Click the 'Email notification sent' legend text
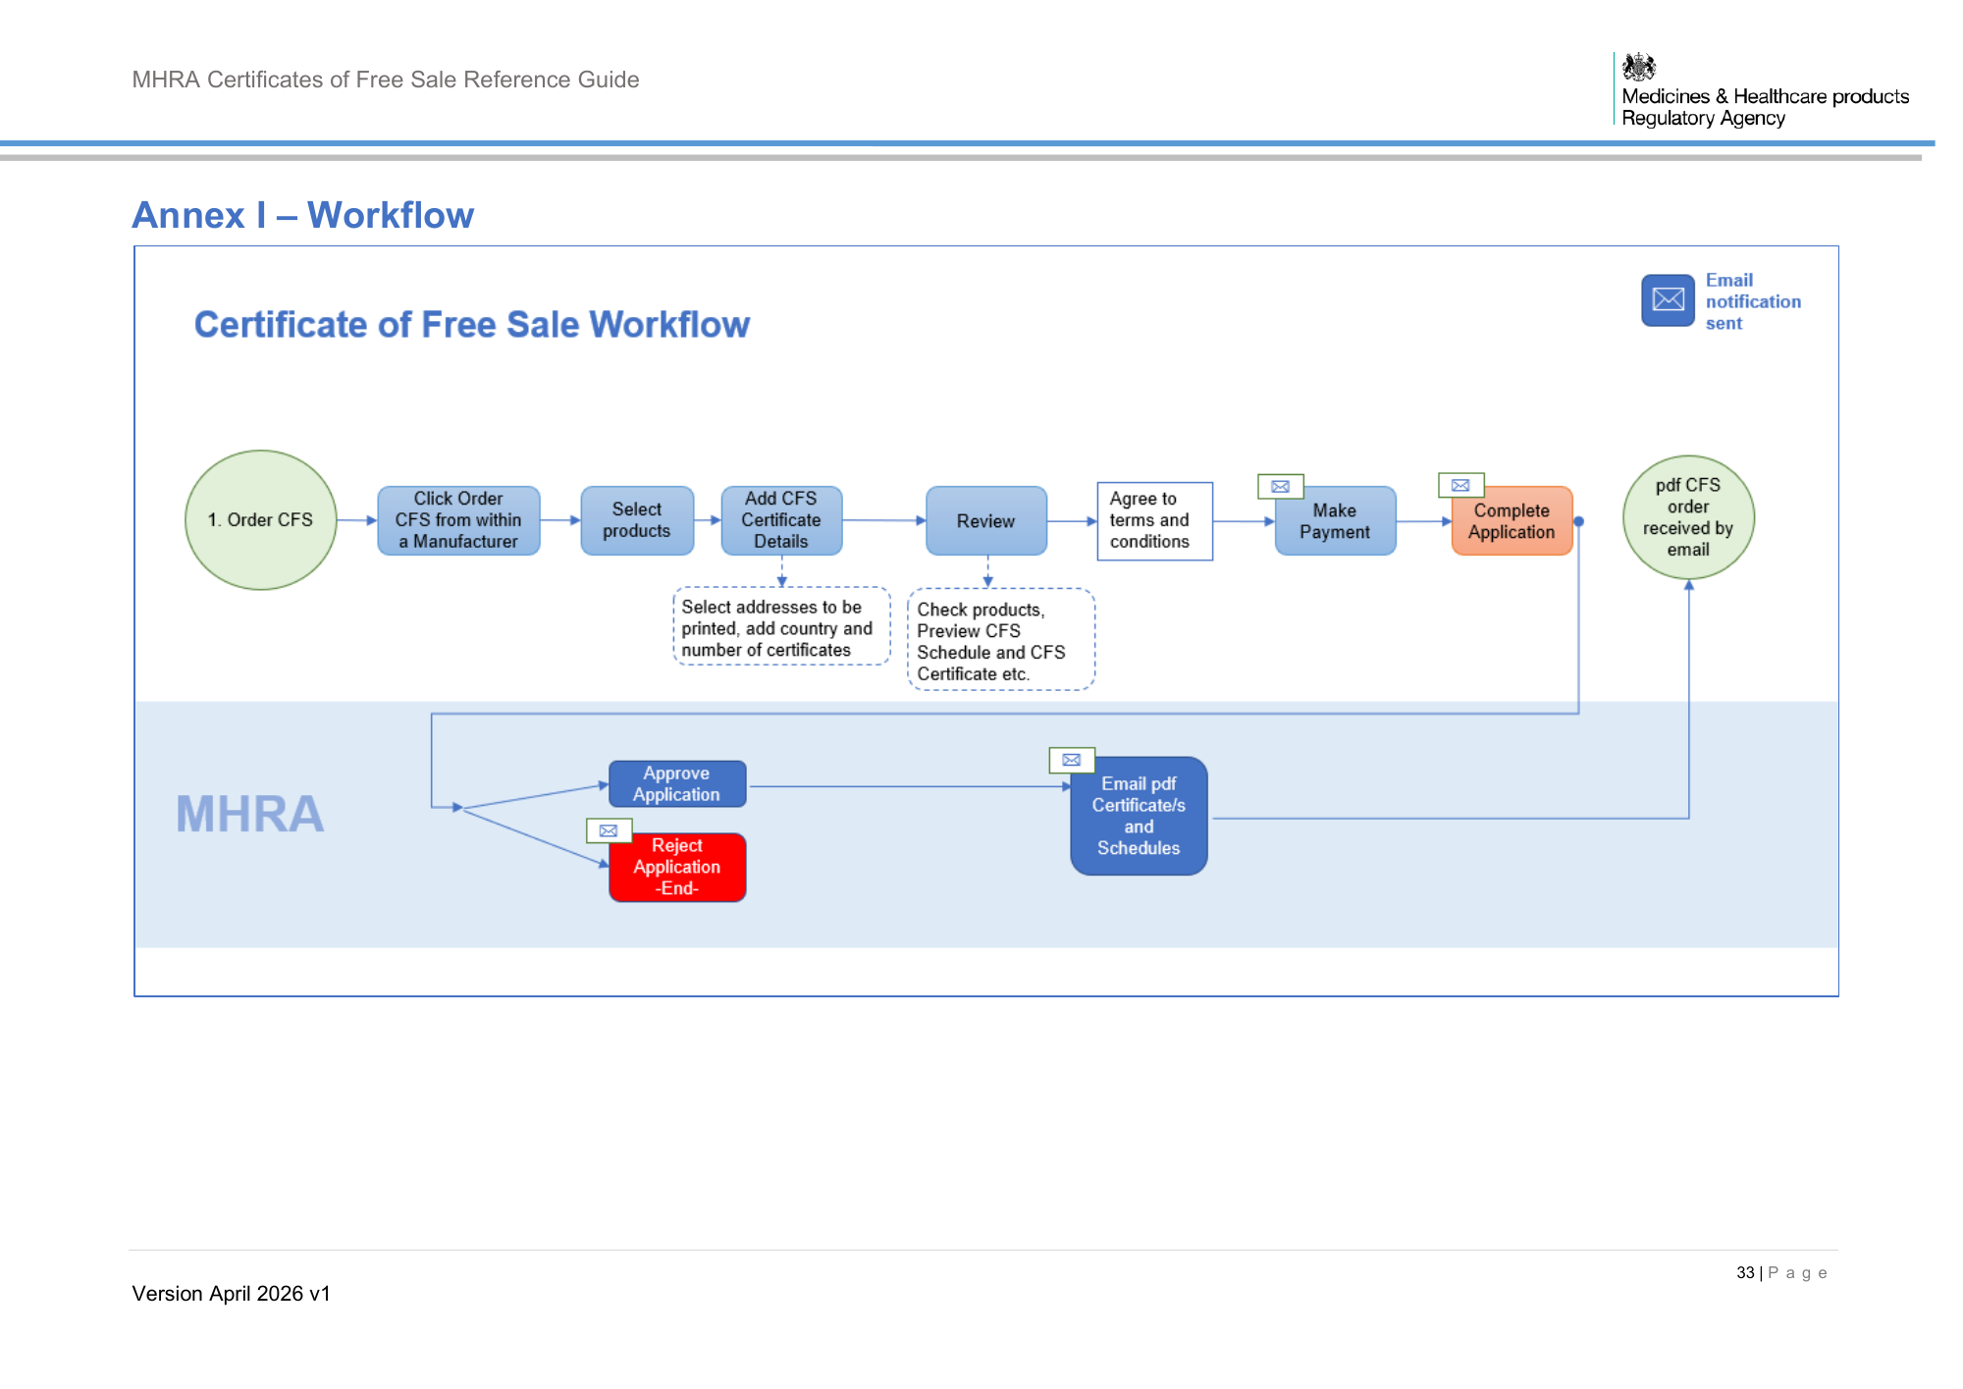Screen dimensions: 1963x1389 pos(1753,301)
